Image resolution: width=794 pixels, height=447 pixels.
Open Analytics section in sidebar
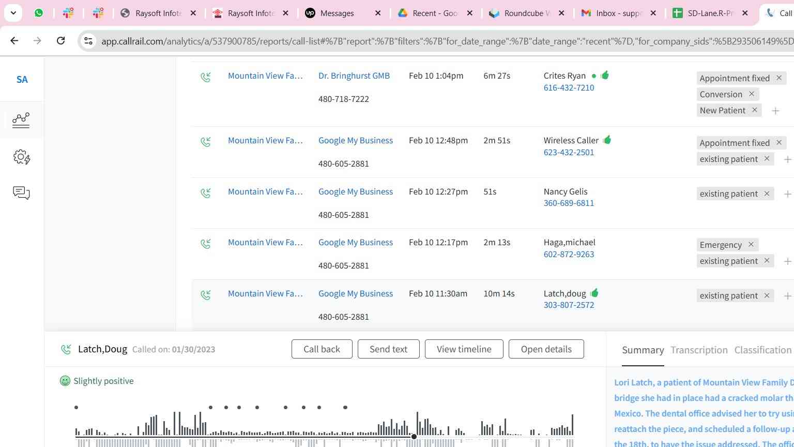pyautogui.click(x=21, y=120)
